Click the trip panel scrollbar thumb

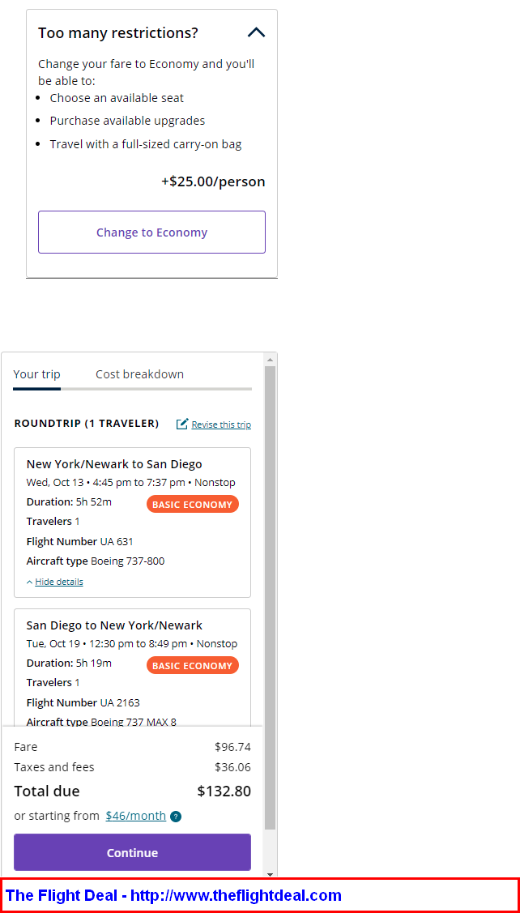point(270,597)
